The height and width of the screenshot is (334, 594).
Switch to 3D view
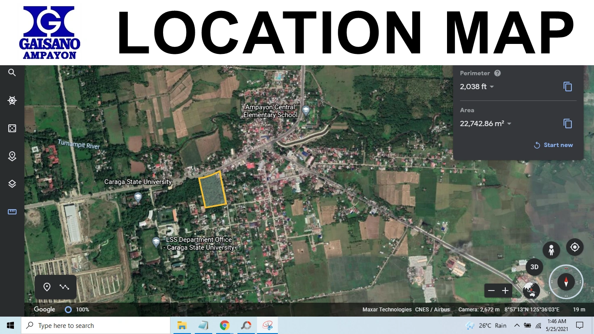pyautogui.click(x=534, y=267)
